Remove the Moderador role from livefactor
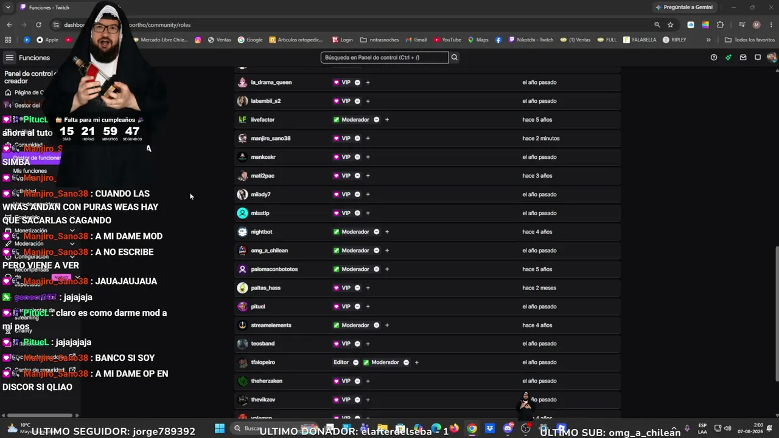 [x=376, y=120]
